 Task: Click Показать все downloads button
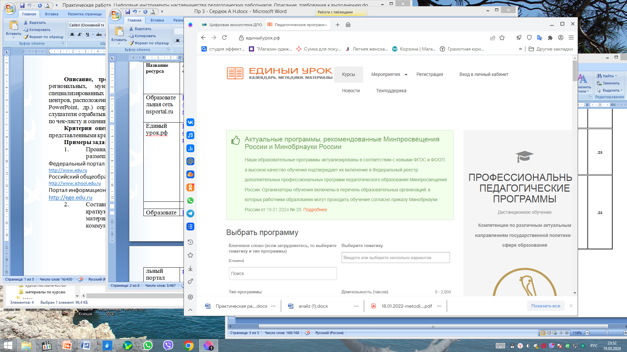(545, 306)
